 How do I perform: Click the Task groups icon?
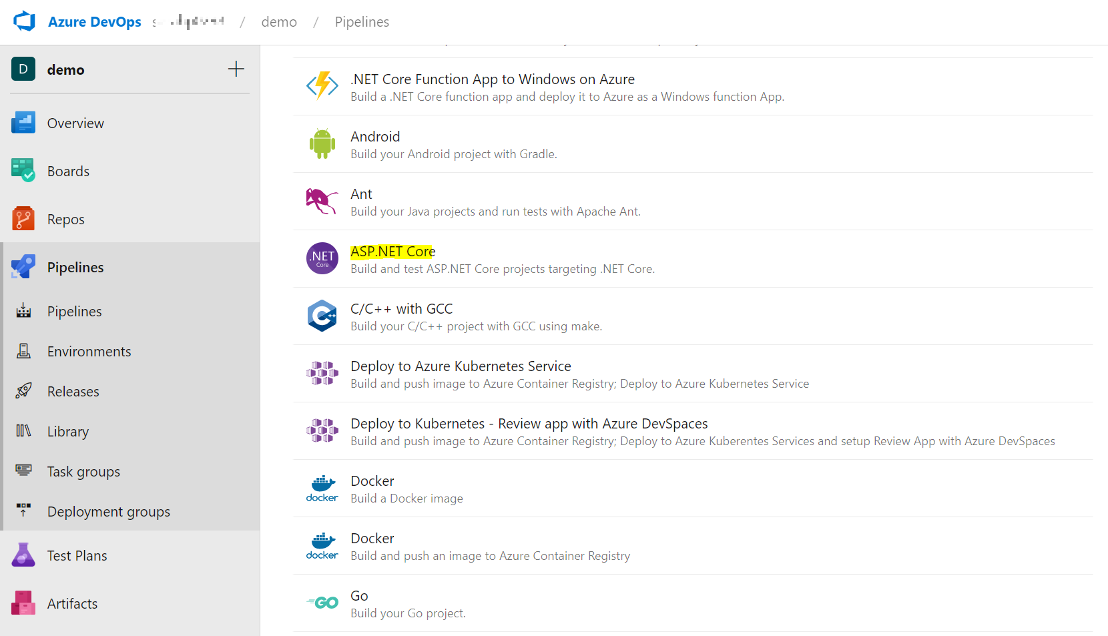click(x=23, y=470)
